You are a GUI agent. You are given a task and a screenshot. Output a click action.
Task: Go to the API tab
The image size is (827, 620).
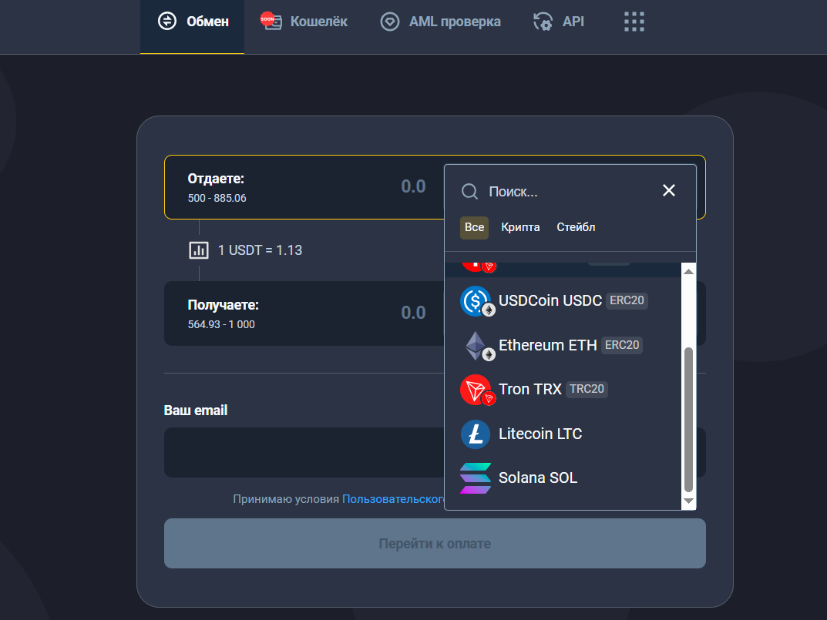(559, 22)
